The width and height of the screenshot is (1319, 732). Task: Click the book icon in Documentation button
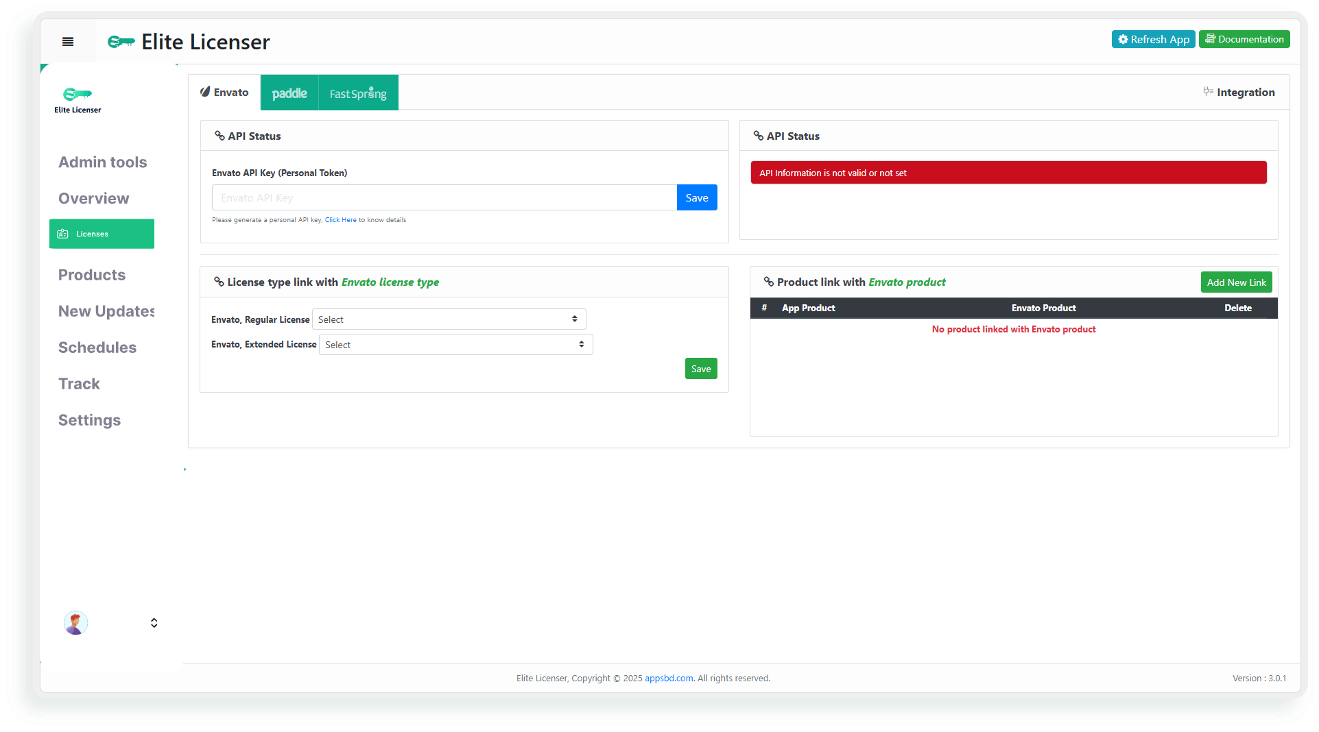click(x=1211, y=39)
